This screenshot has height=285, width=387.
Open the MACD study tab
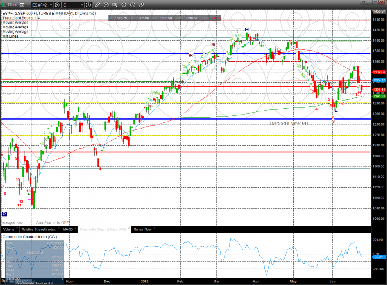point(67,229)
